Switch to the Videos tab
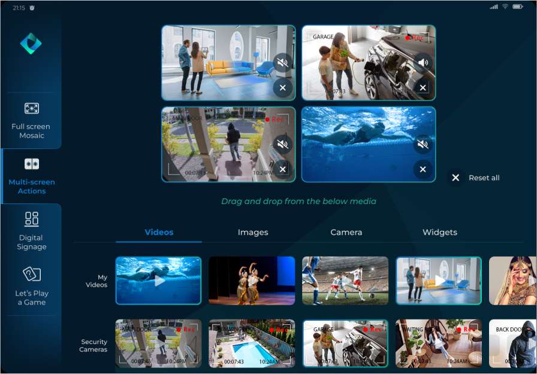The height and width of the screenshot is (374, 537). 159,232
